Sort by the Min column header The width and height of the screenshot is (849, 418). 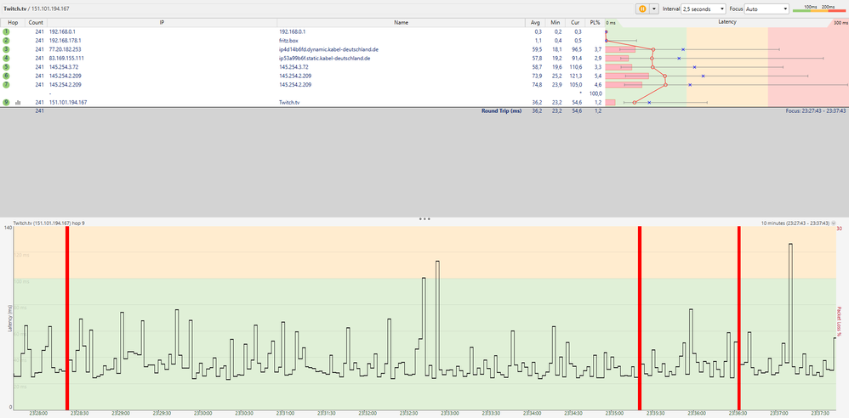click(555, 23)
